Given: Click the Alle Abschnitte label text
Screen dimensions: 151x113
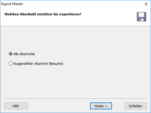Looking at the screenshot, I should coord(24,54).
